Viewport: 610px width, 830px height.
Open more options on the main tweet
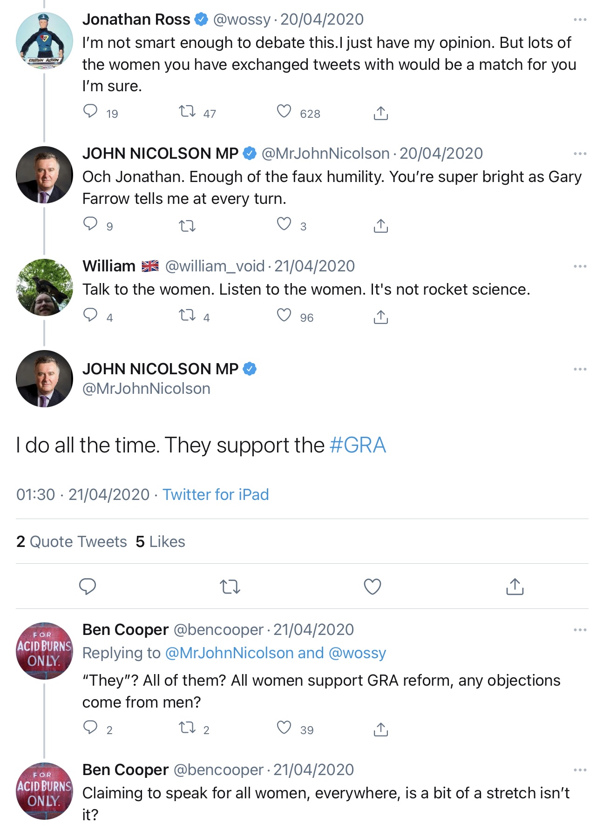click(x=580, y=369)
